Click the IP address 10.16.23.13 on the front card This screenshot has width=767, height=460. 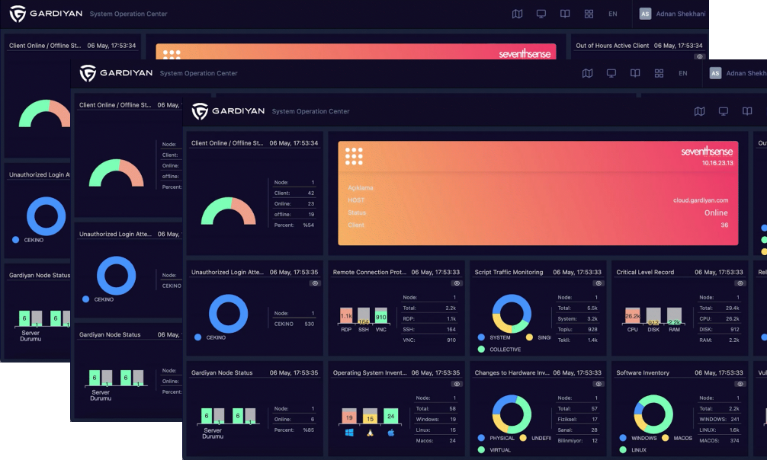(717, 163)
